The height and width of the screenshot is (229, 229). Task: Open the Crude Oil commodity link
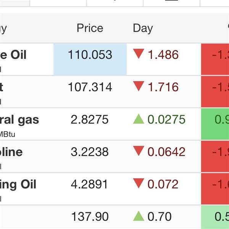13,55
